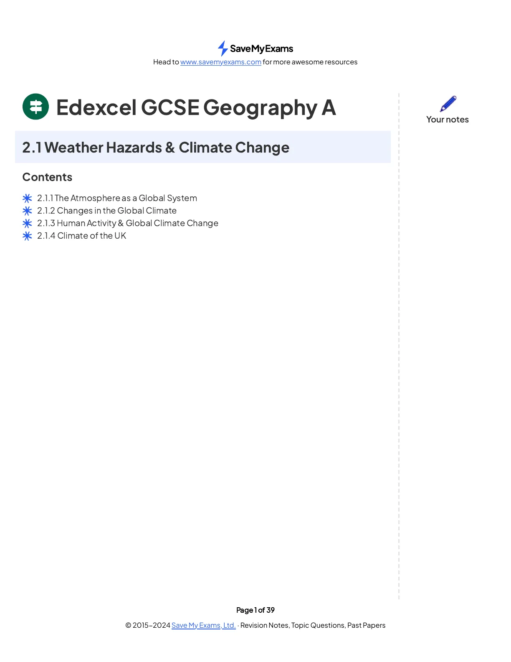Click the asterisk bullet before 2.1.4
Image resolution: width=511 pixels, height=662 pixels.
point(27,236)
